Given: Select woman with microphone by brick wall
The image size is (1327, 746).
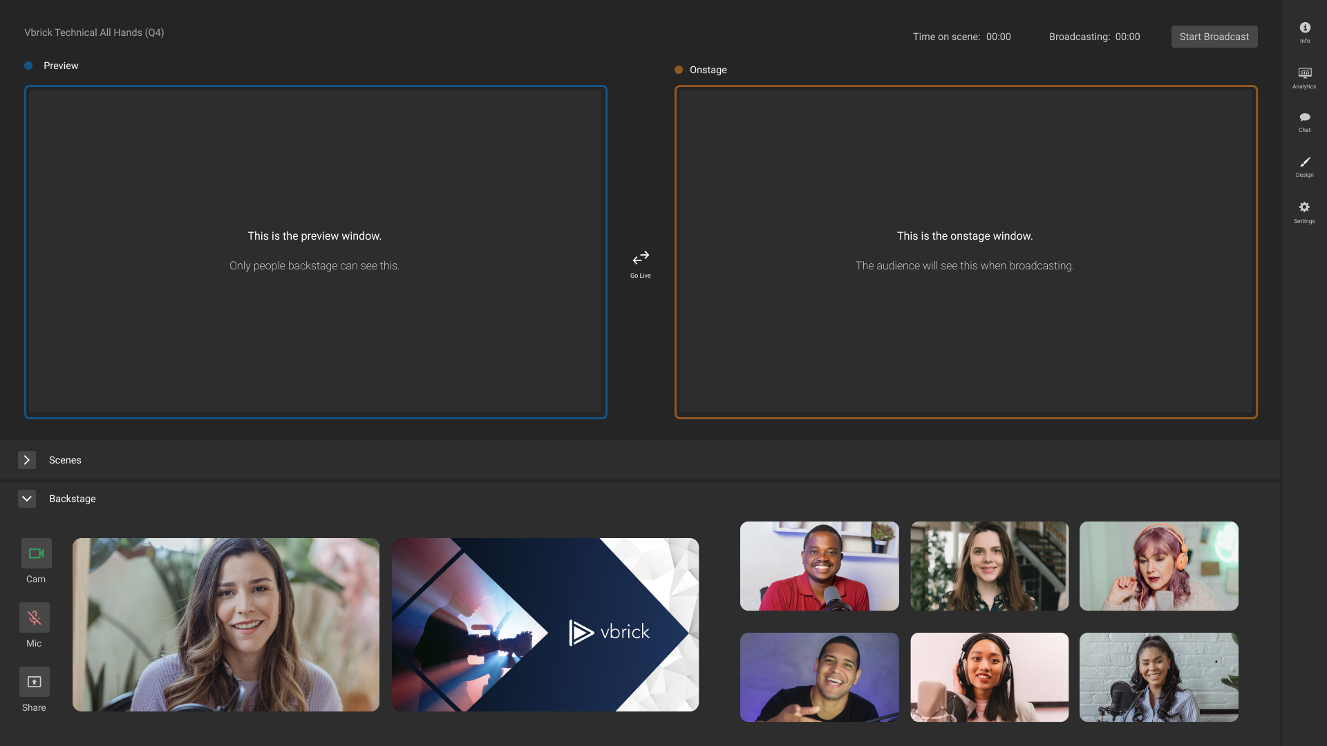Looking at the screenshot, I should click(x=1158, y=677).
